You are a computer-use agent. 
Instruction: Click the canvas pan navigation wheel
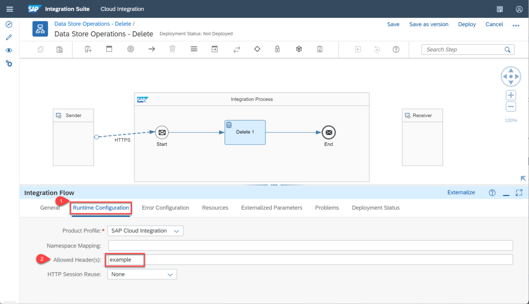[x=511, y=76]
